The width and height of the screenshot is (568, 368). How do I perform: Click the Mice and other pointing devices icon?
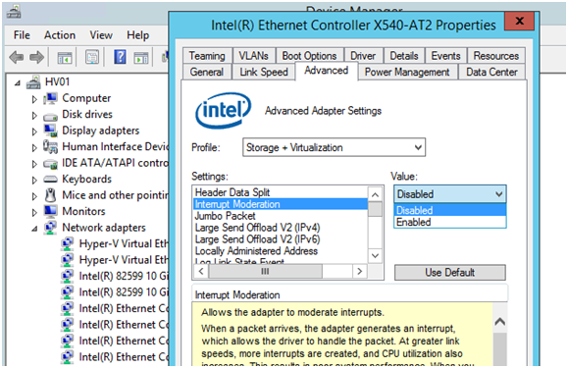50,195
